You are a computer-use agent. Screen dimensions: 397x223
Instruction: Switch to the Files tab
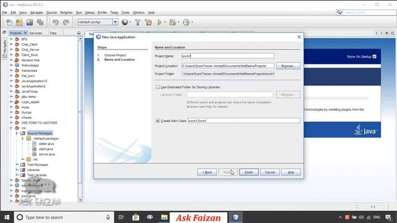point(53,33)
